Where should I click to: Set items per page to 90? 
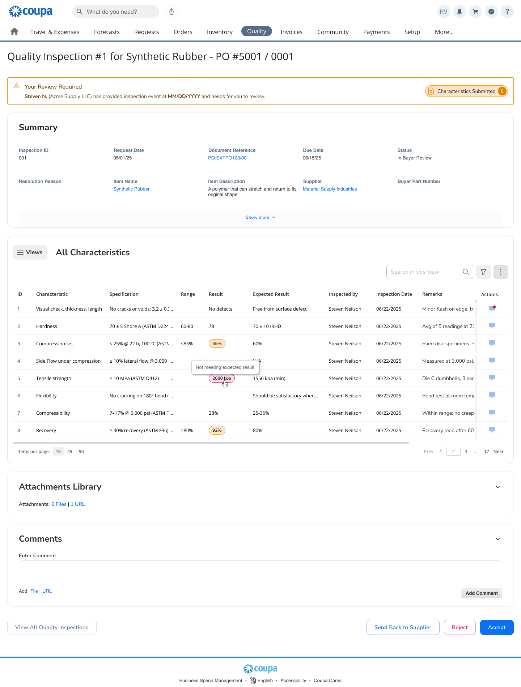(x=81, y=451)
